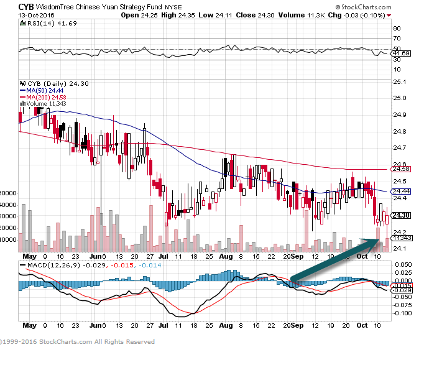The width and height of the screenshot is (447, 365).
Task: Click the -0.015 MACD signal legend value
Action: pyautogui.click(x=122, y=265)
